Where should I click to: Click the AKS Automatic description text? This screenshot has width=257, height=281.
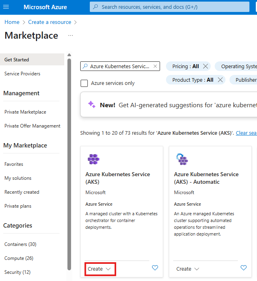(x=204, y=224)
